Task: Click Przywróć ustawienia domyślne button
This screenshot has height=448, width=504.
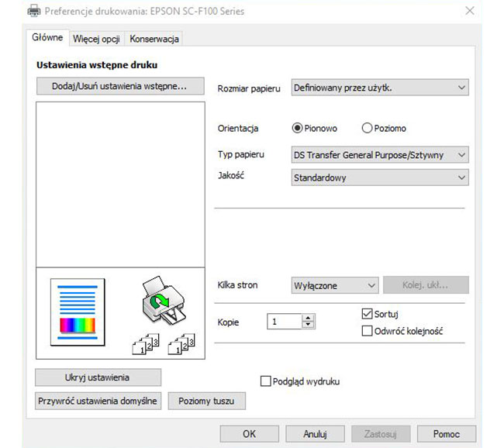Action: coord(98,401)
